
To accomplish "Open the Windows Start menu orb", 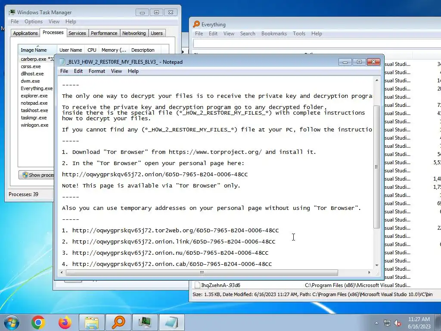I will coord(12,322).
